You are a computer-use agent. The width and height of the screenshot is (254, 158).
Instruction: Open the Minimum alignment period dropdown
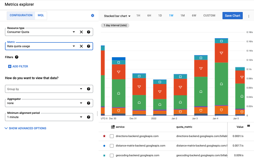[x=81, y=117]
